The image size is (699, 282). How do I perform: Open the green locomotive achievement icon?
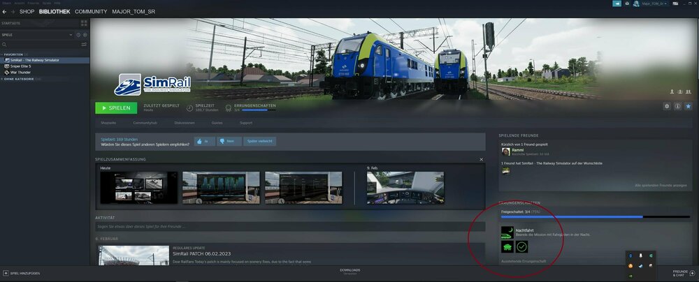click(507, 247)
